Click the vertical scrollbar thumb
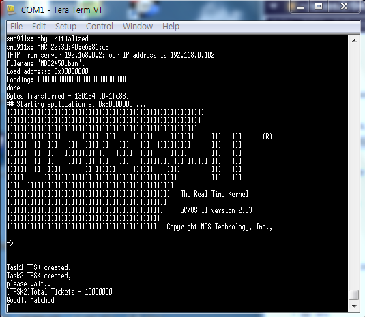Screen dimensions: 365x317 pos(354,295)
